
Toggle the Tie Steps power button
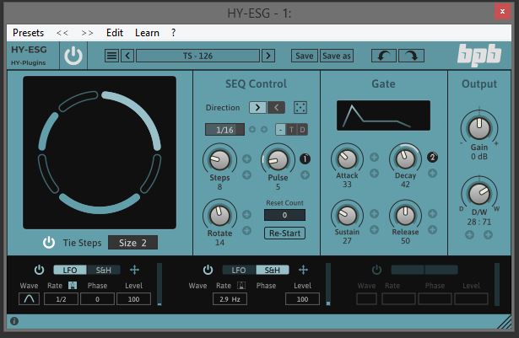click(49, 243)
